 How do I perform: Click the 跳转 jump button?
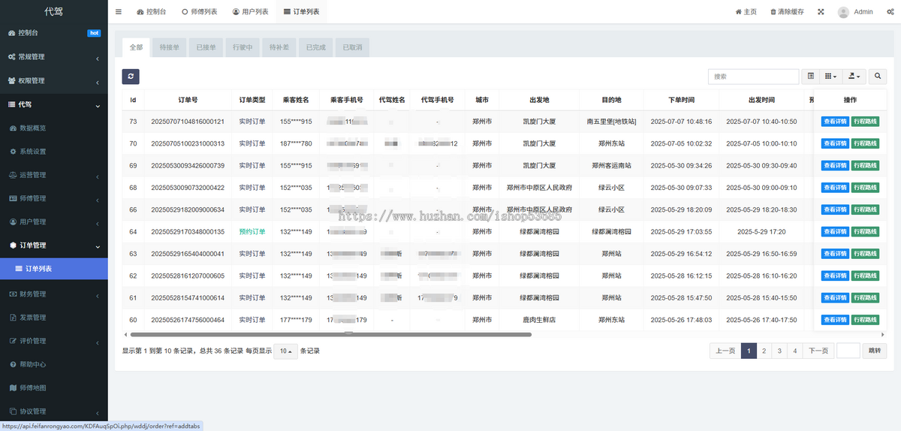click(x=873, y=351)
